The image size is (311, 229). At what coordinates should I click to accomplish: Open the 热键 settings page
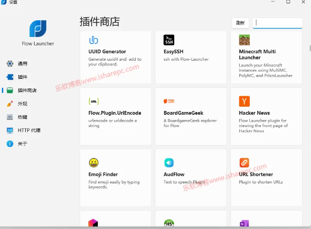[23, 117]
